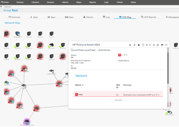Click the popup vertical scrollbar

coord(168,66)
